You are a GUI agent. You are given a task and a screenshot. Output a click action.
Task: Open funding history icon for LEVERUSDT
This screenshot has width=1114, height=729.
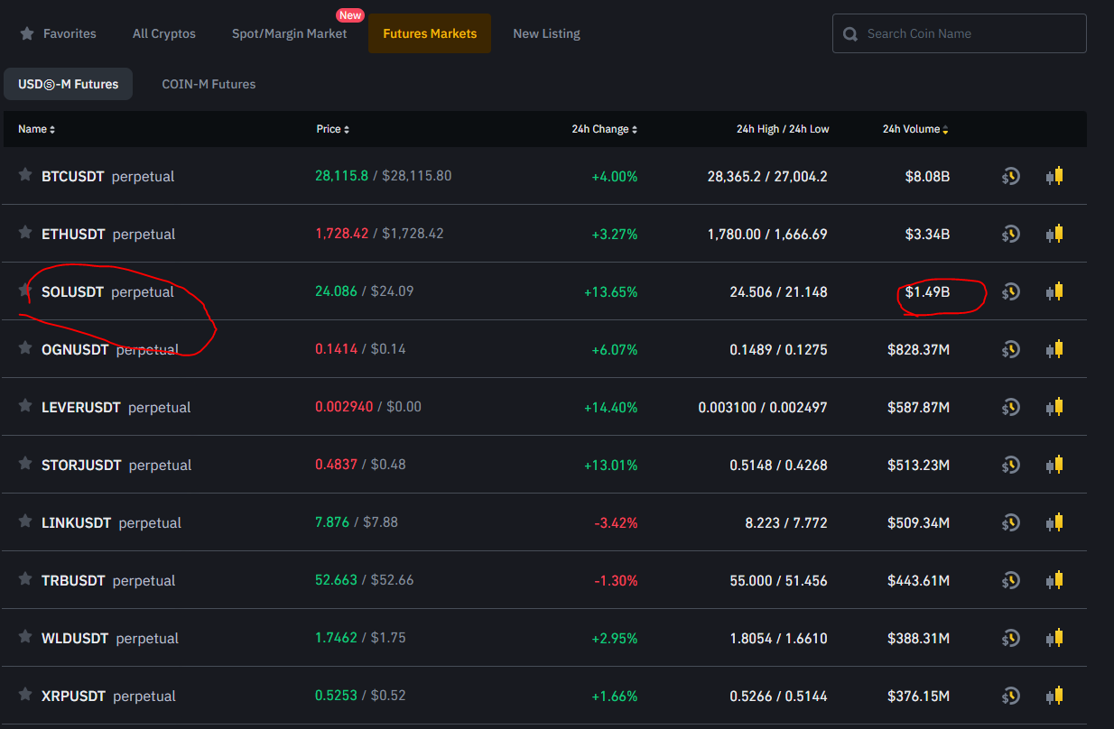coord(1011,407)
